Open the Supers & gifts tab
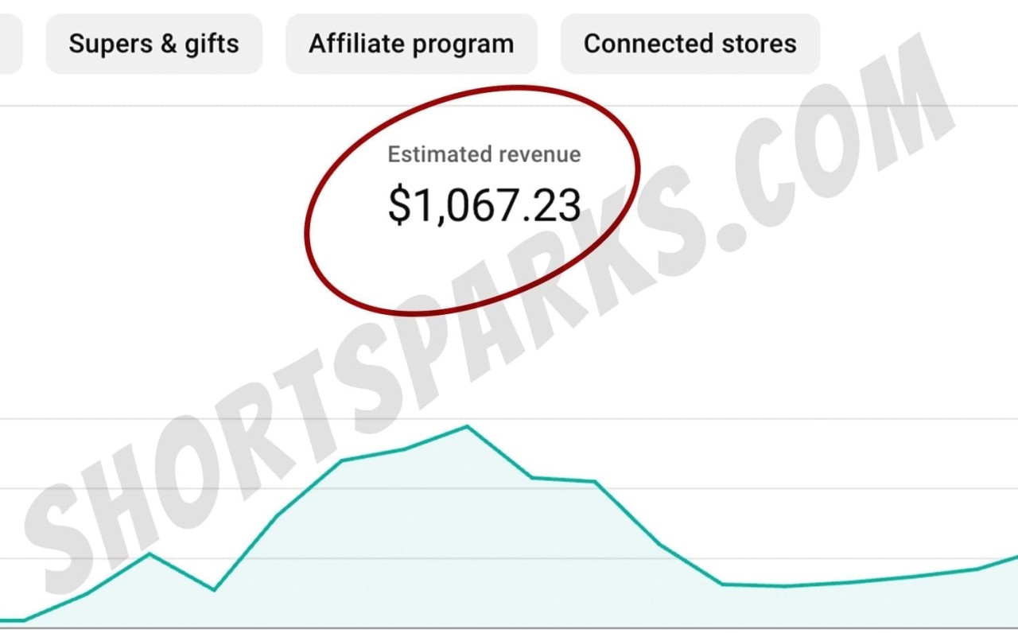Screen dimensions: 1018x633 [x=154, y=44]
